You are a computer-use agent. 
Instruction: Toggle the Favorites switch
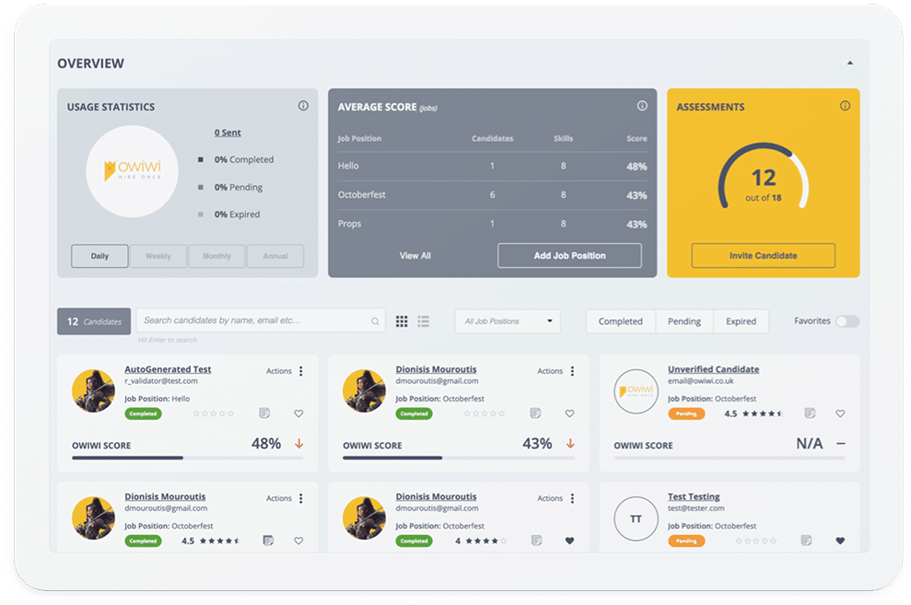point(847,321)
